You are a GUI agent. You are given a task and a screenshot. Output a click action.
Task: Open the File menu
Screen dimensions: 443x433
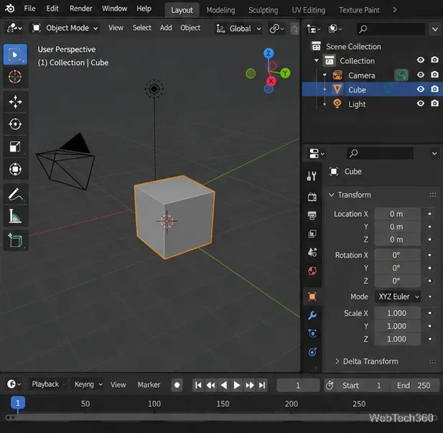coord(30,9)
